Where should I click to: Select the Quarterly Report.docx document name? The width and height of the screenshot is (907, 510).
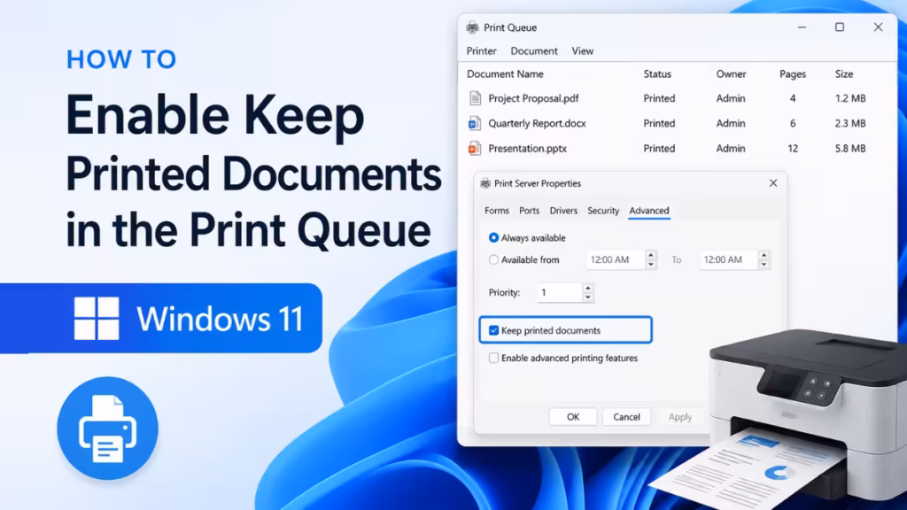point(537,123)
